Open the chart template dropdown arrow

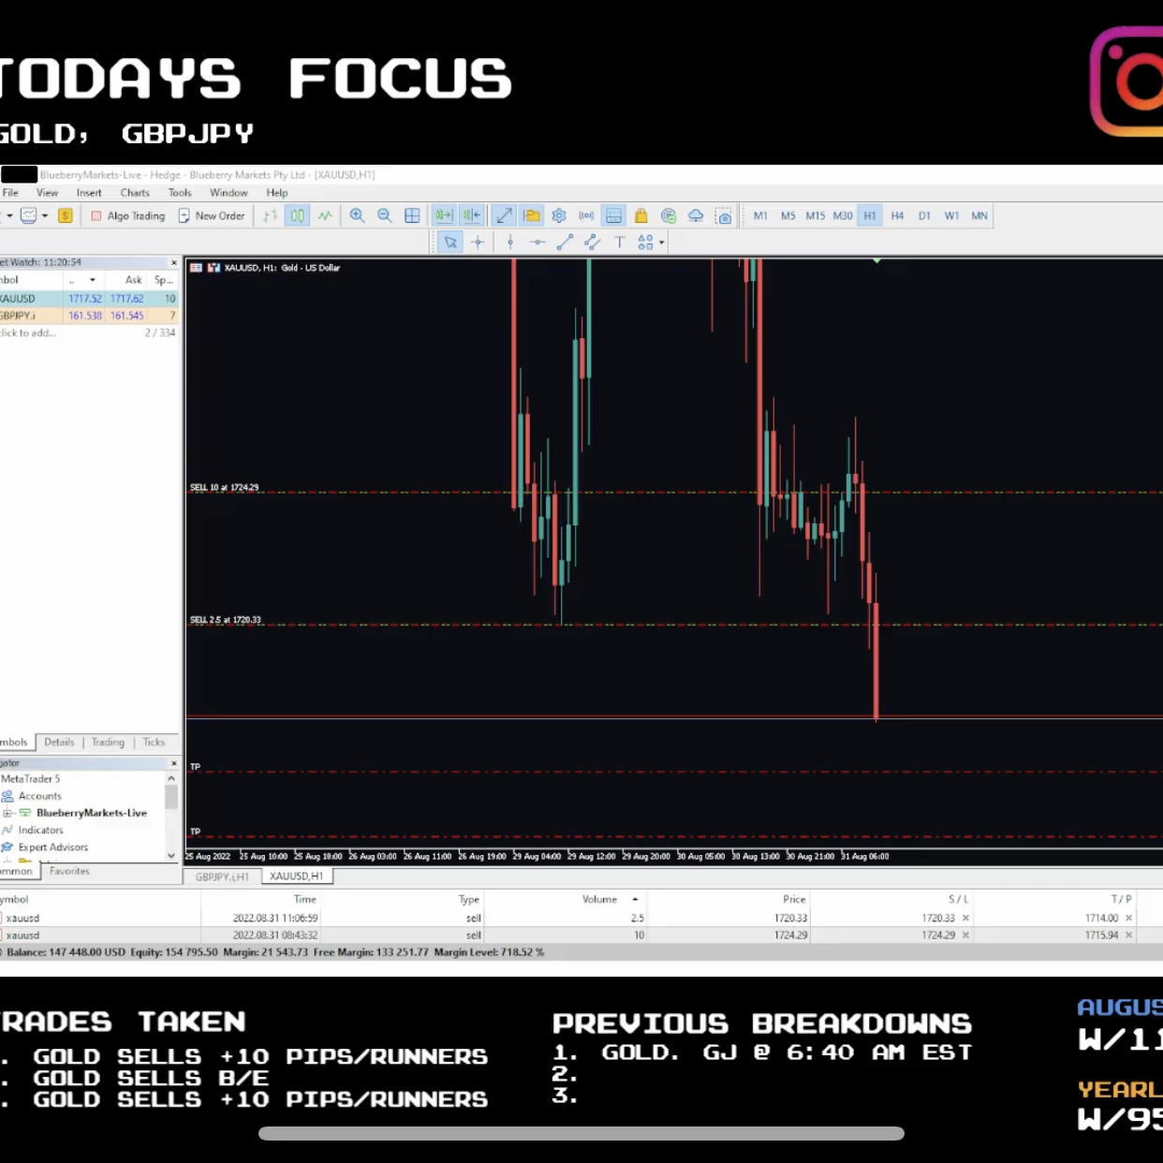44,215
